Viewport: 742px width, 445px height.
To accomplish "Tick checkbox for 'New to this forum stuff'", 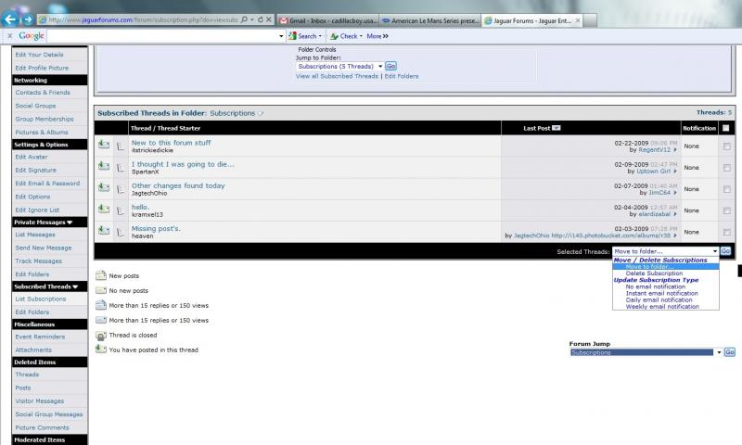I will tap(727, 146).
